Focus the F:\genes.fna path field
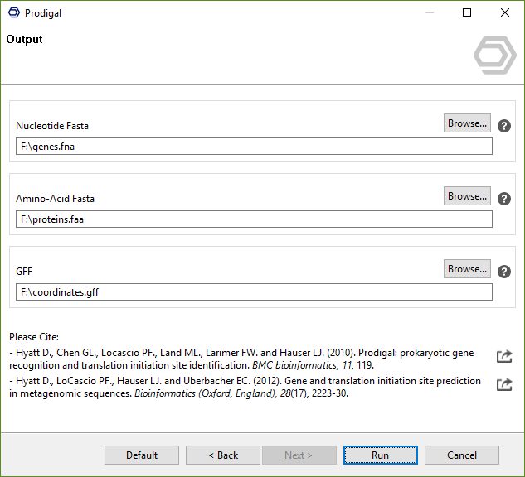 pyautogui.click(x=254, y=147)
